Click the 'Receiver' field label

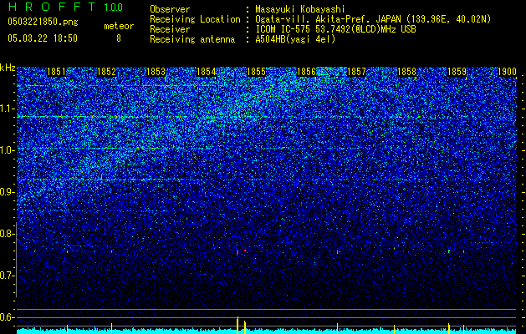coord(170,29)
